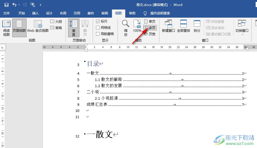257x148 pixels.
Task: Open the 切换窗口 dropdown
Action: pos(242,27)
